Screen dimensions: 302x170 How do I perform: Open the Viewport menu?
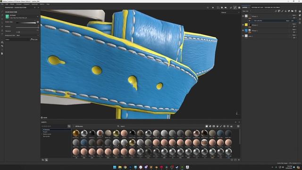pyautogui.click(x=26, y=4)
